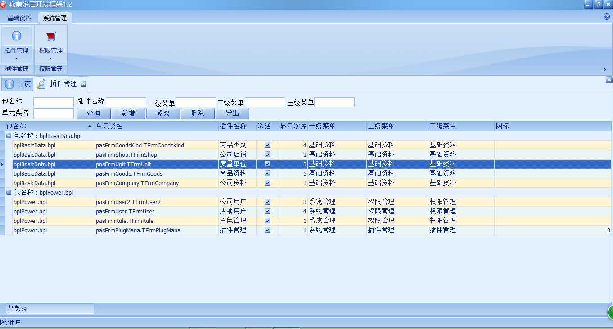Click the 插件管理 info ribbon icon
The height and width of the screenshot is (329, 613).
coord(16,36)
